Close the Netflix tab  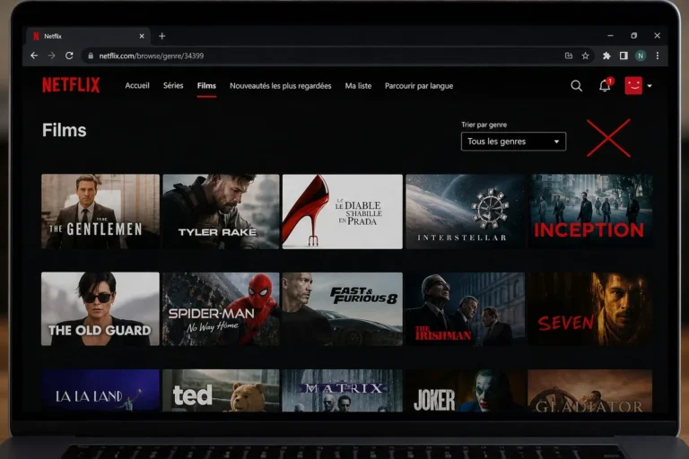pyautogui.click(x=142, y=36)
